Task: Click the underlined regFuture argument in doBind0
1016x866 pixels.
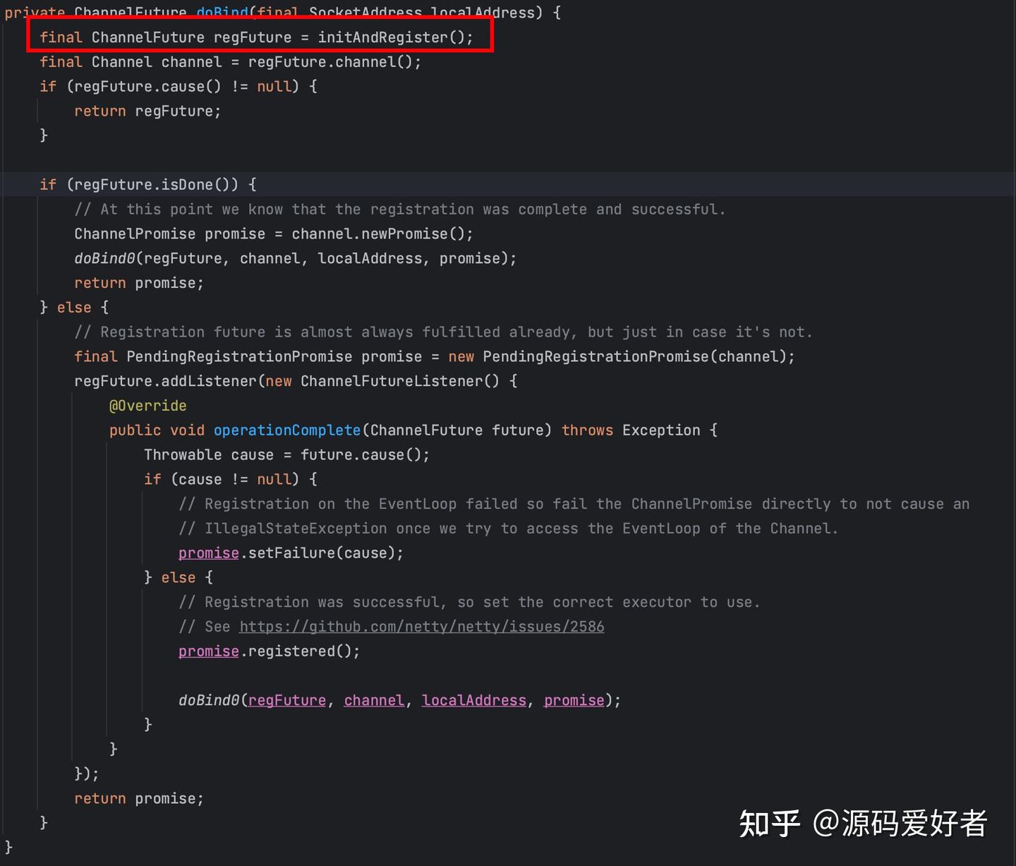Action: coord(287,700)
